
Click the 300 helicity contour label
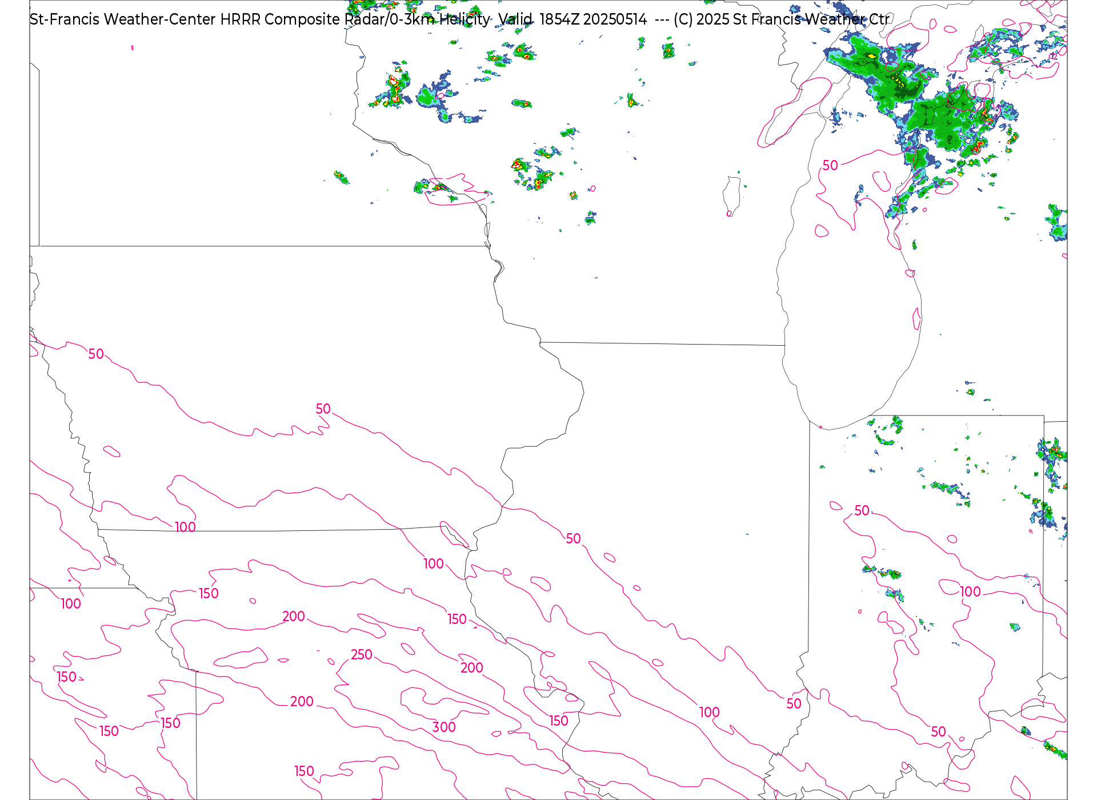444,727
